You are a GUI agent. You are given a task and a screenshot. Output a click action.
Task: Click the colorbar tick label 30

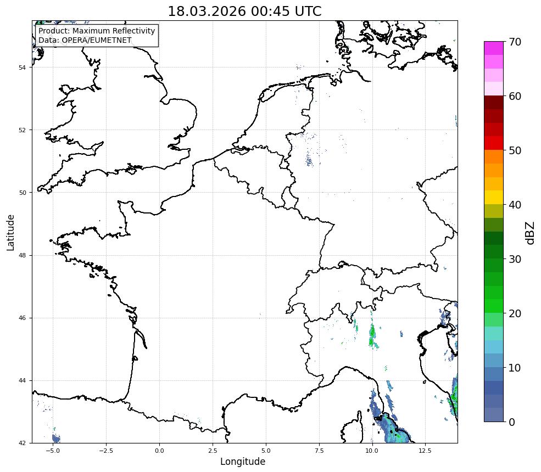(x=515, y=259)
